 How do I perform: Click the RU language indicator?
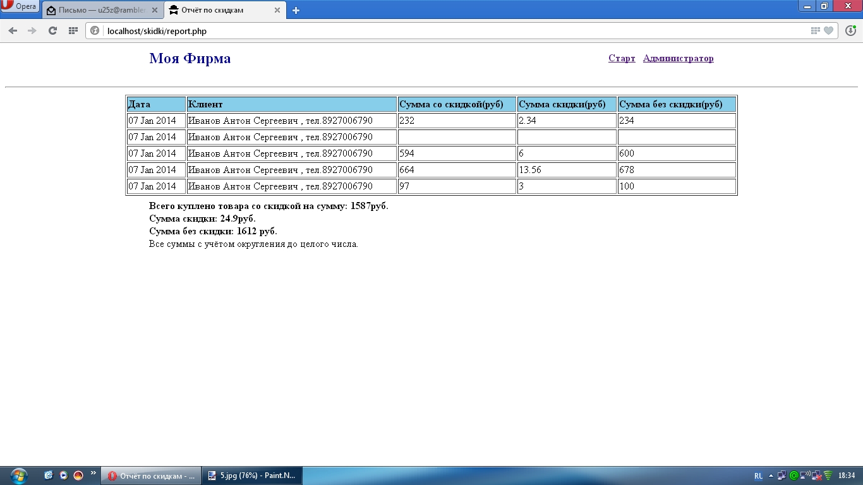758,476
